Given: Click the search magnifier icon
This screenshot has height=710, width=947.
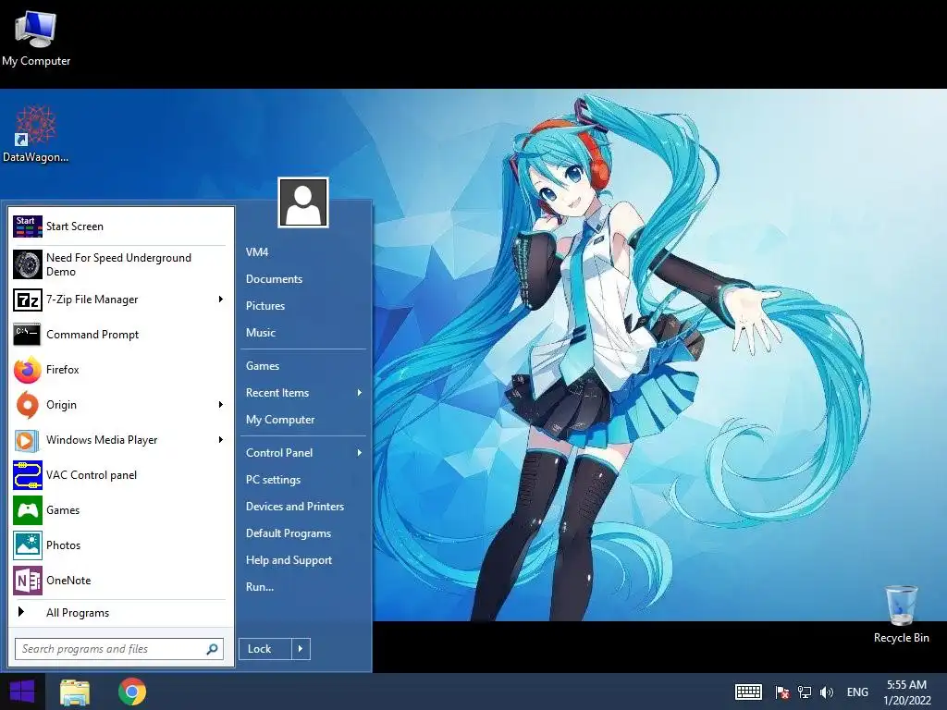Looking at the screenshot, I should (212, 649).
